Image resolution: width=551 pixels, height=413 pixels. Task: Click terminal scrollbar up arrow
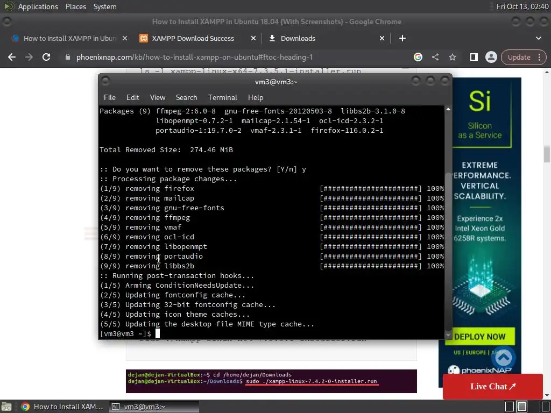448,109
